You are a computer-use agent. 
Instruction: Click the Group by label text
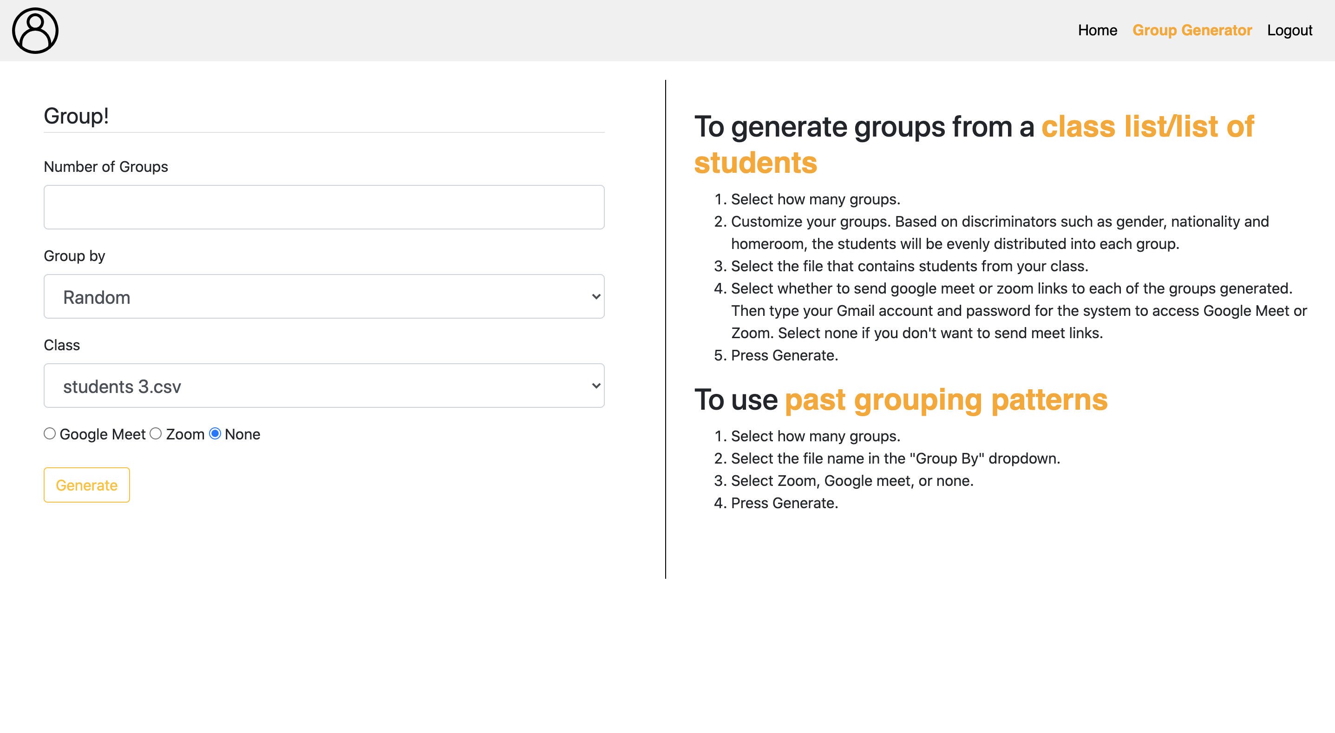74,256
